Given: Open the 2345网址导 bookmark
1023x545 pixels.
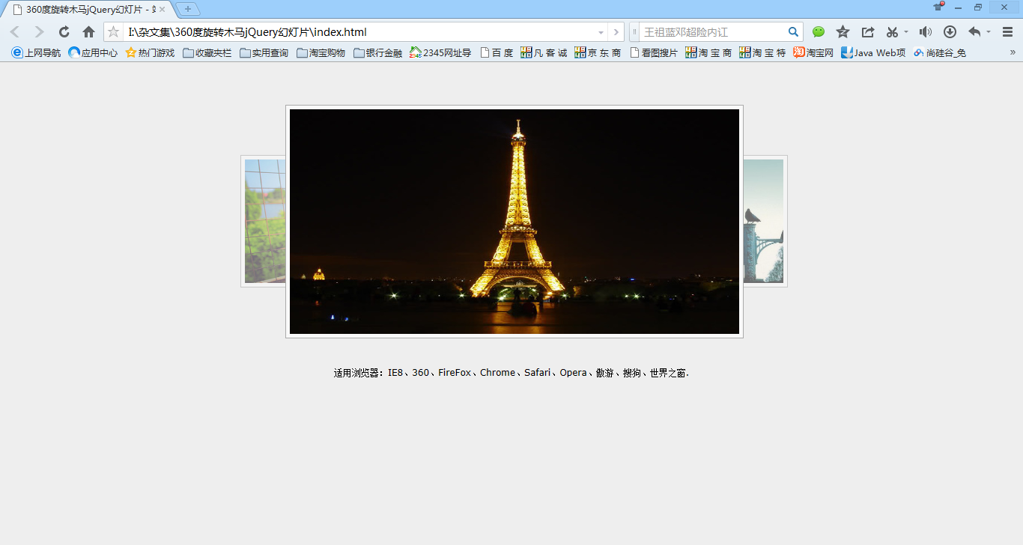Looking at the screenshot, I should point(440,52).
